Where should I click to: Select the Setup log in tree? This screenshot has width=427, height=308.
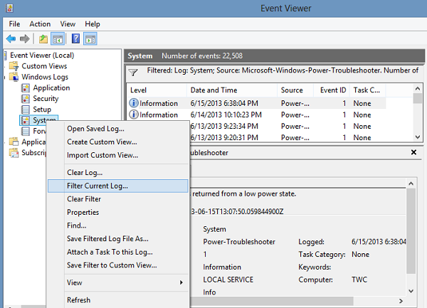click(41, 110)
